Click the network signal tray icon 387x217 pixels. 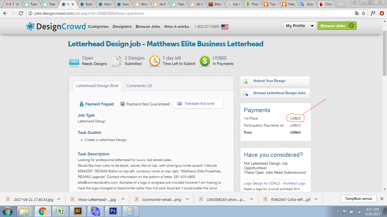[358, 211]
